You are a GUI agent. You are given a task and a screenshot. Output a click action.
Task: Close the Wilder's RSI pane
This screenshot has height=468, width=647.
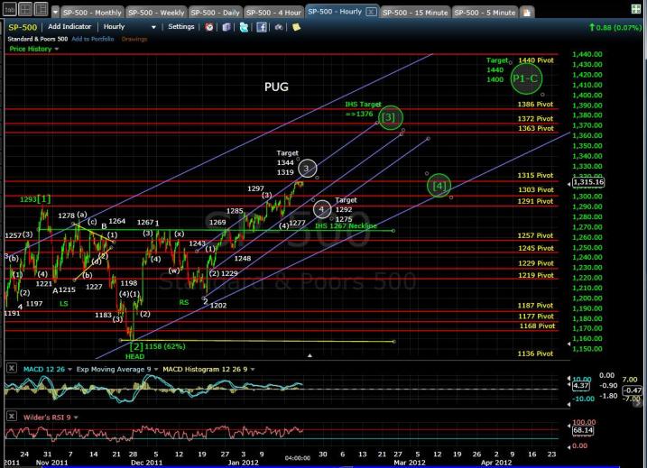[12, 416]
